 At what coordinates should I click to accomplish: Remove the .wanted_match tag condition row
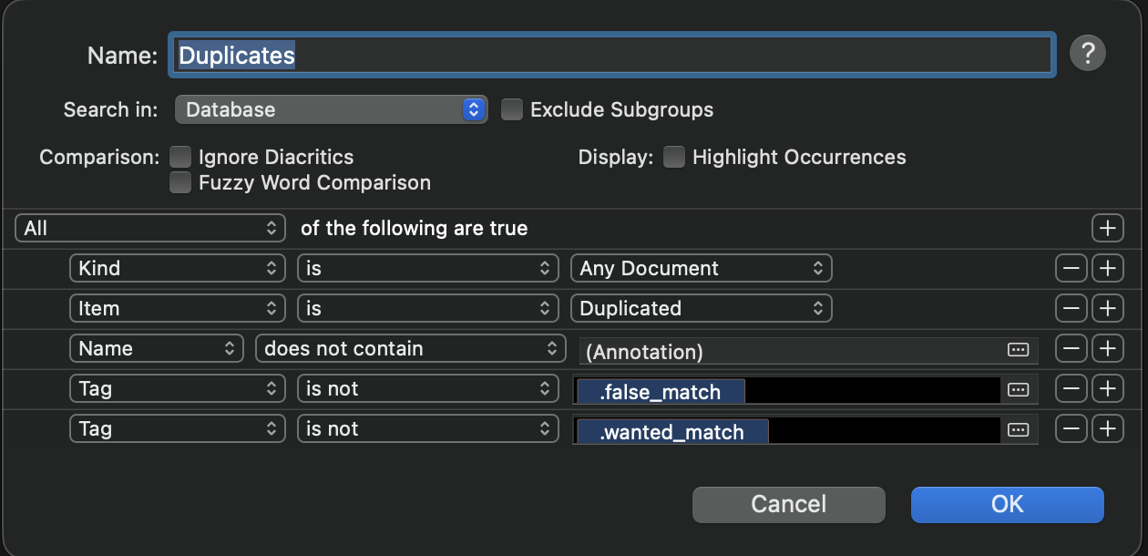[1071, 428]
